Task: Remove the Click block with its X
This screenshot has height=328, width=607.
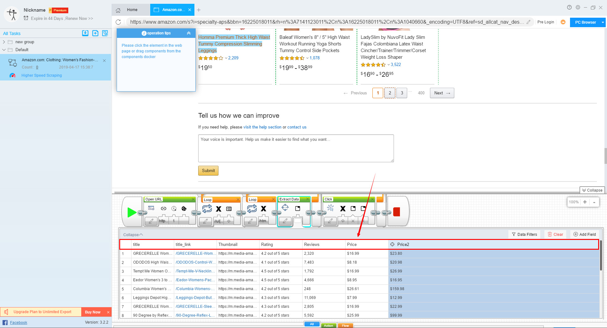Action: click(372, 199)
